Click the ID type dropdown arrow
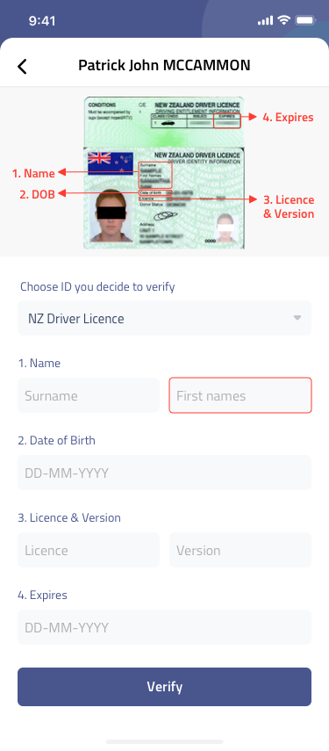 297,318
